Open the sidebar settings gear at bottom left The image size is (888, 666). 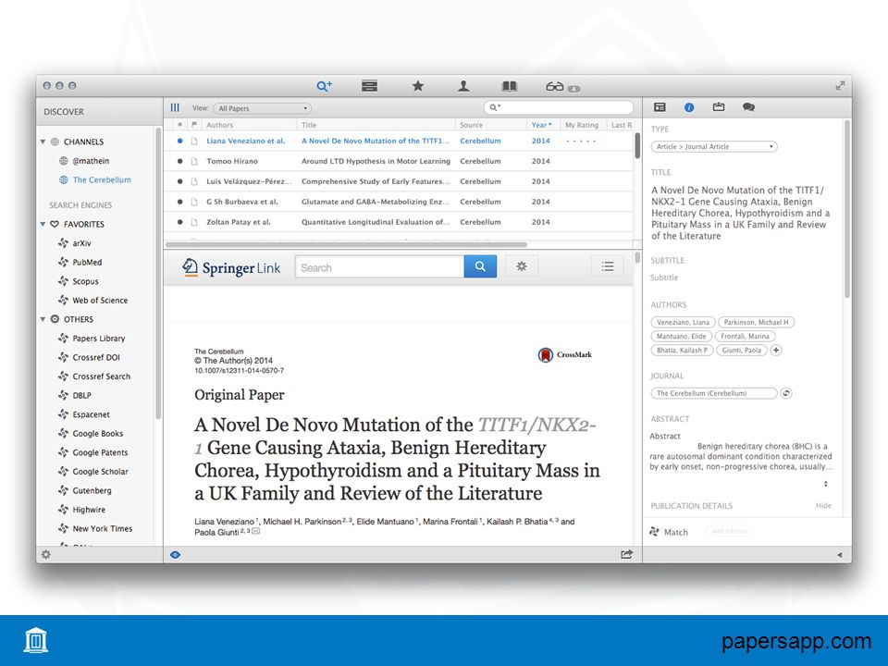[x=46, y=554]
